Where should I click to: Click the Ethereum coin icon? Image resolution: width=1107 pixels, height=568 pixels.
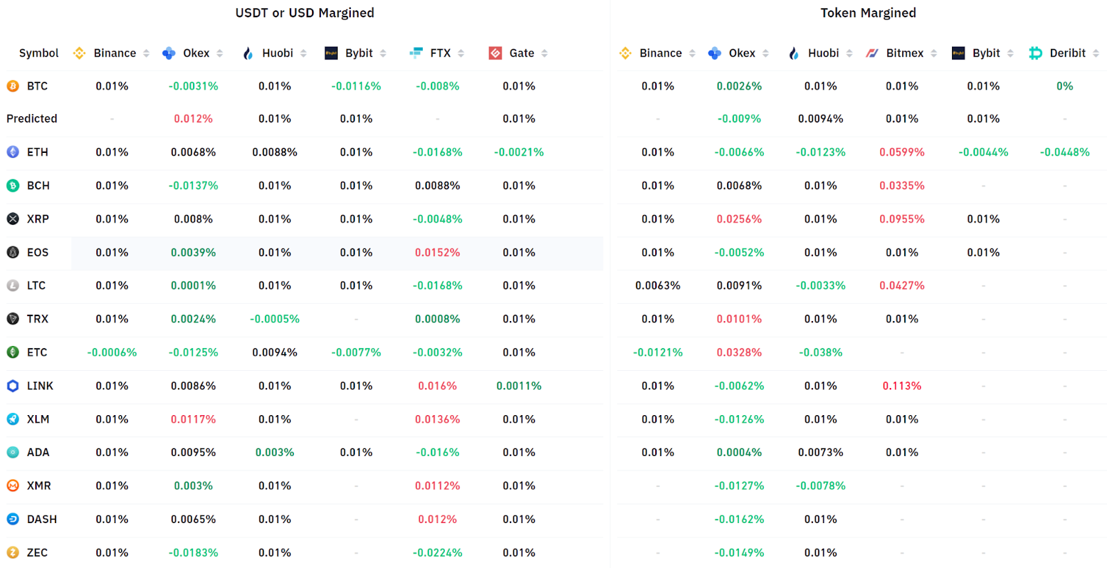tap(13, 152)
